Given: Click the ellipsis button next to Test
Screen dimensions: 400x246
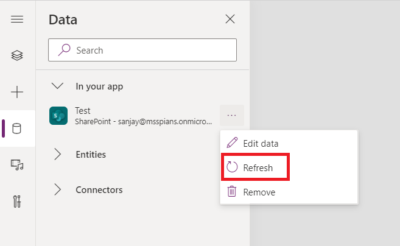Looking at the screenshot, I should click(231, 115).
